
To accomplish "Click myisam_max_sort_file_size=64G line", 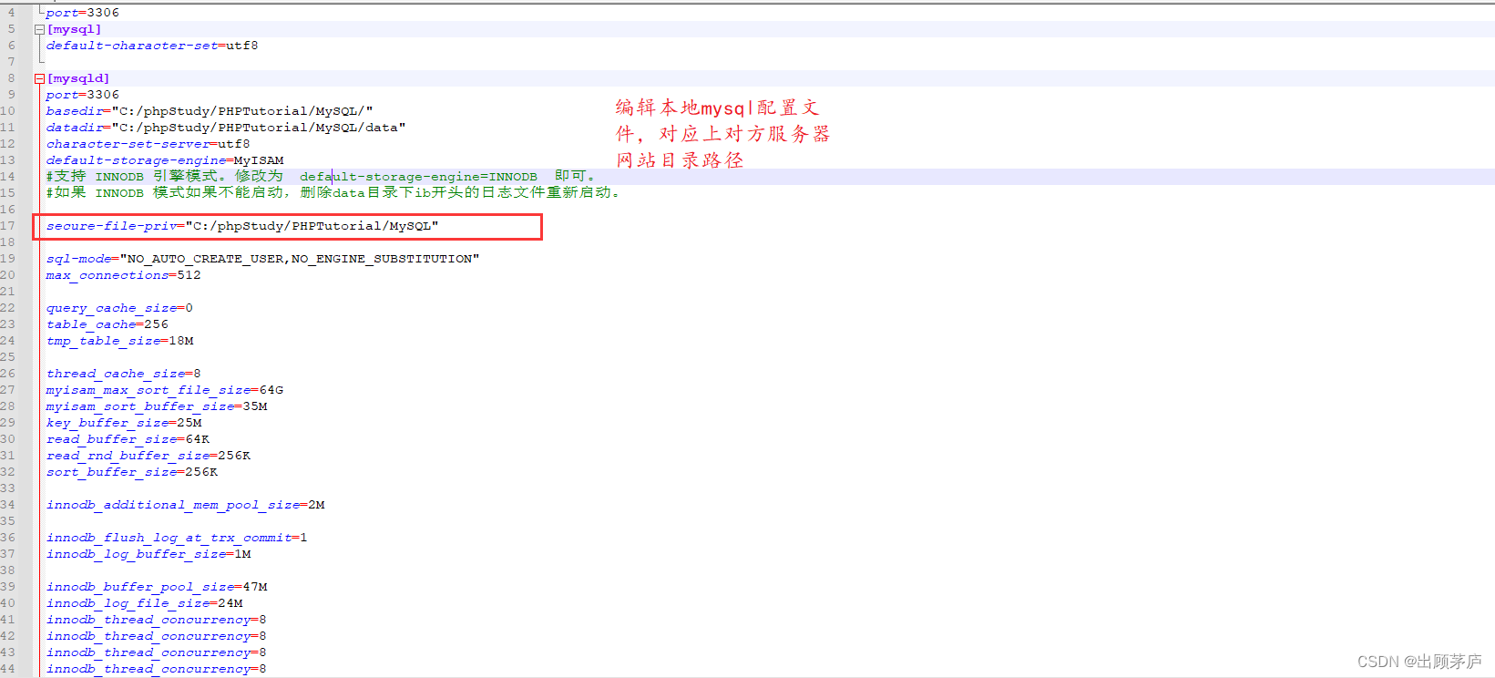I will tap(165, 390).
